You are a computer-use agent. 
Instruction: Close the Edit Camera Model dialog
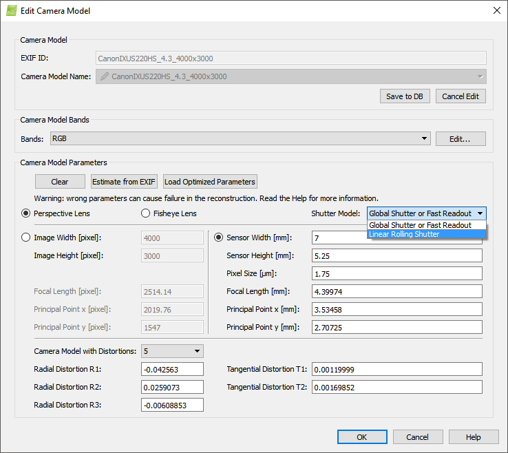click(496, 10)
